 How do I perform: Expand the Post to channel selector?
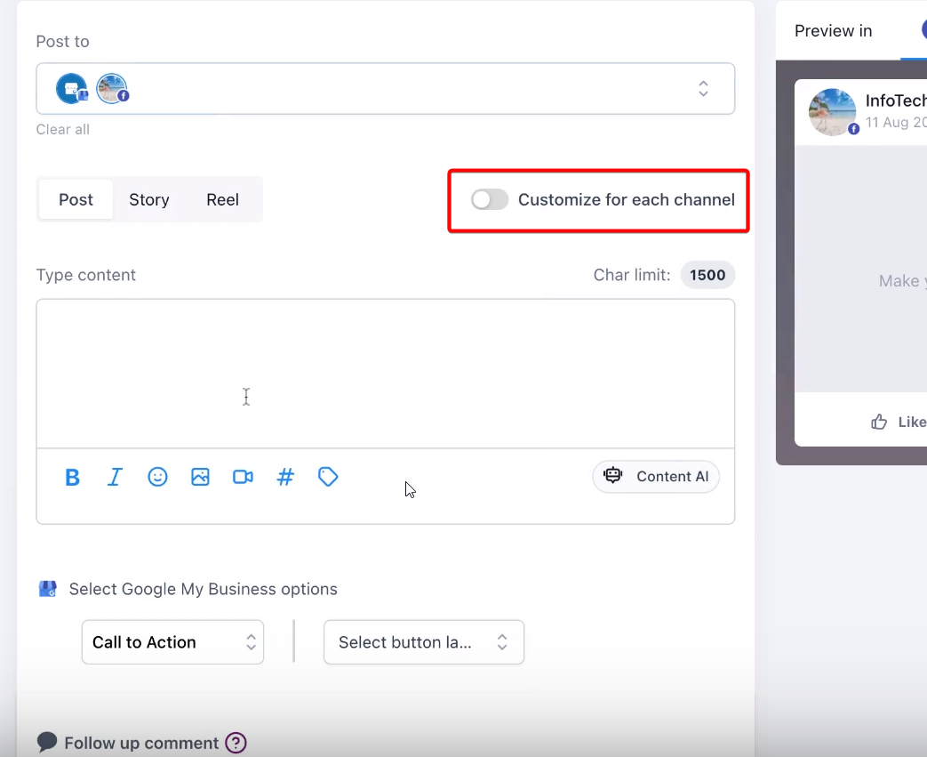[702, 89]
